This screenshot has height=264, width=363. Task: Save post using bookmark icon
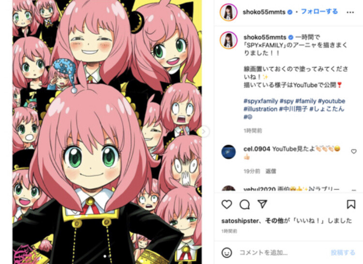point(351,205)
